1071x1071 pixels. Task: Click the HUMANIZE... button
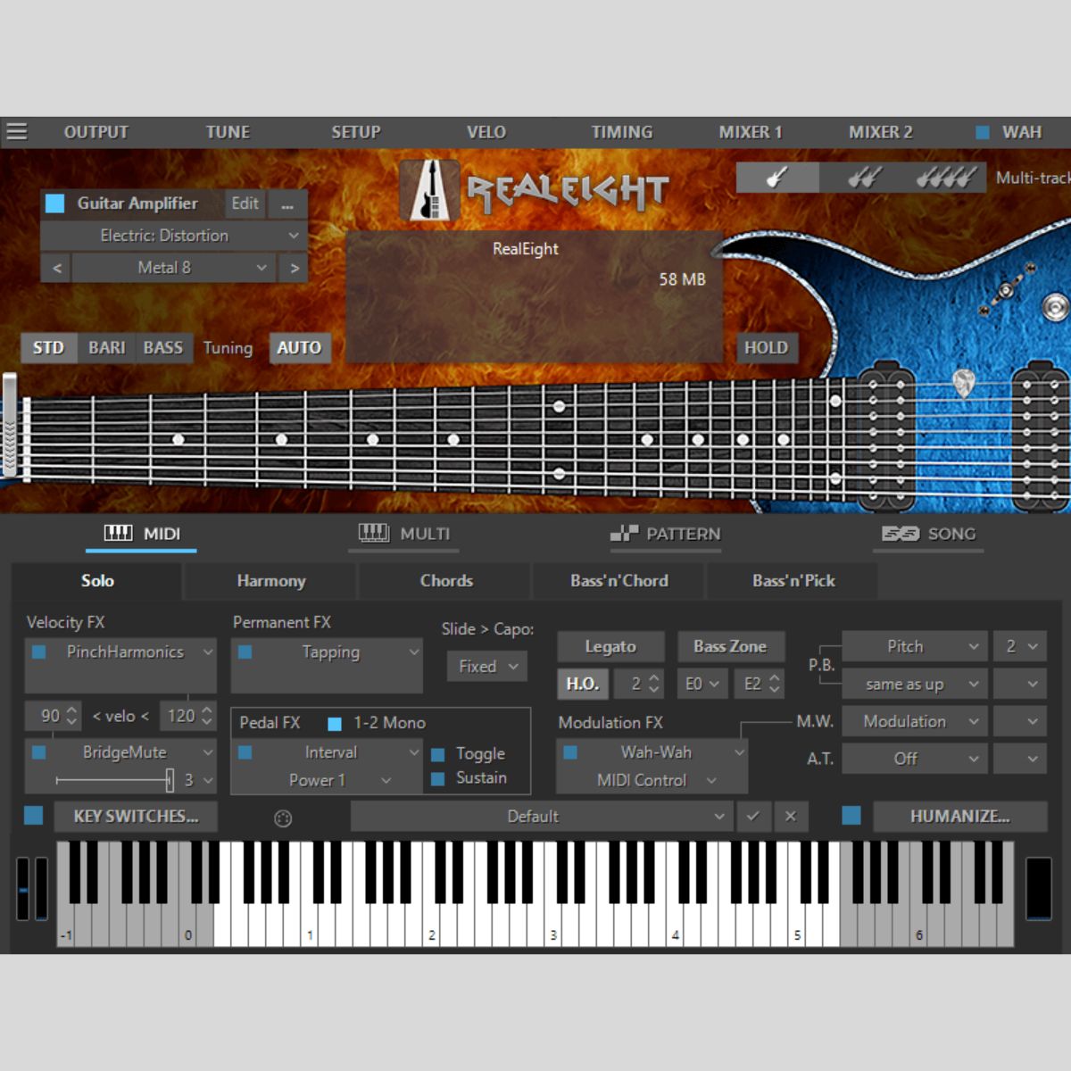click(959, 817)
